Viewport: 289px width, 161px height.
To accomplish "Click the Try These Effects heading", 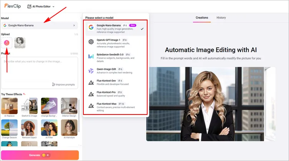I will (12, 94).
